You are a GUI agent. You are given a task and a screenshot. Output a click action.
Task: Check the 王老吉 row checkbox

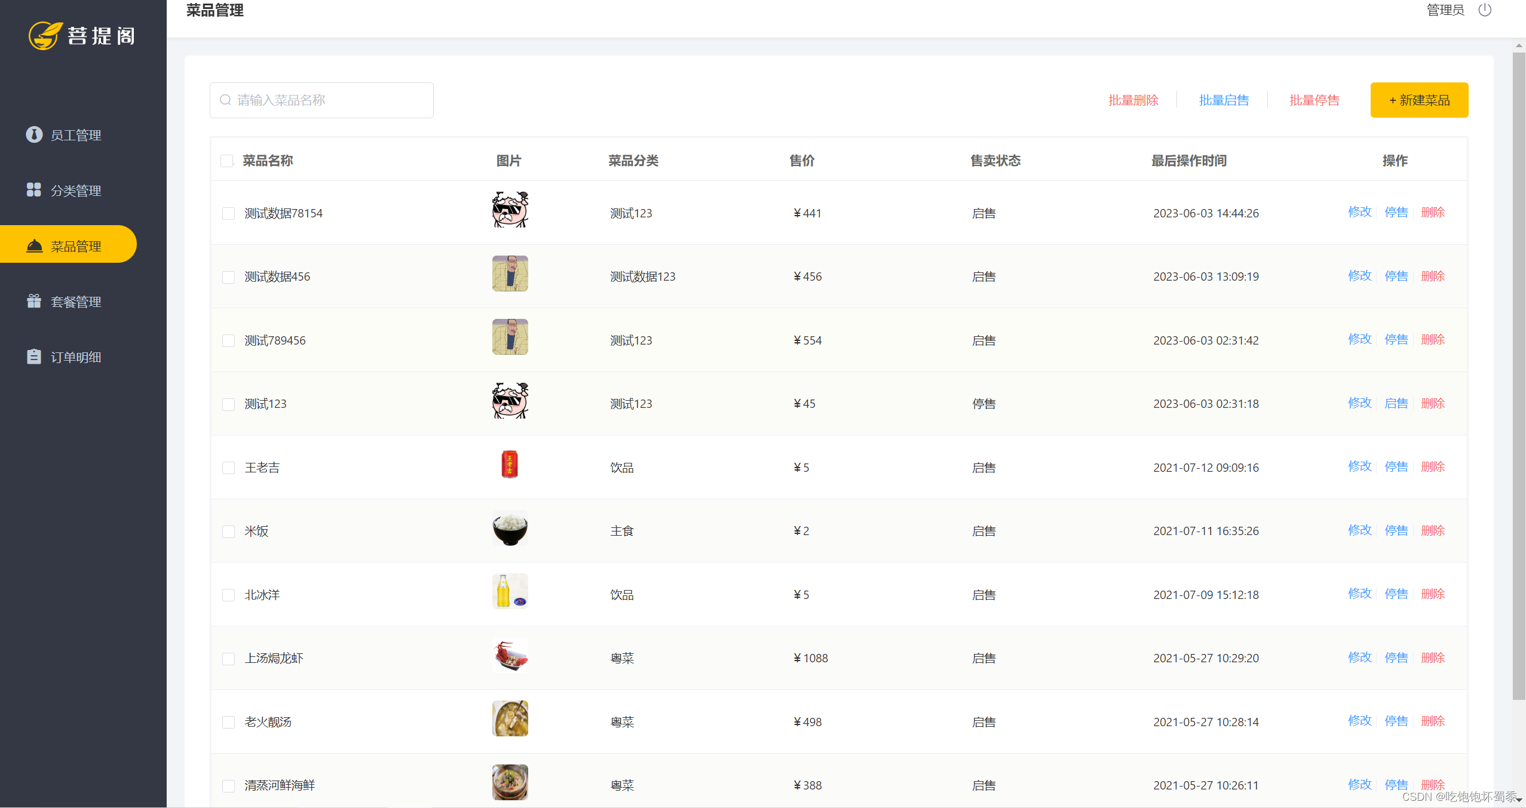pyautogui.click(x=228, y=468)
